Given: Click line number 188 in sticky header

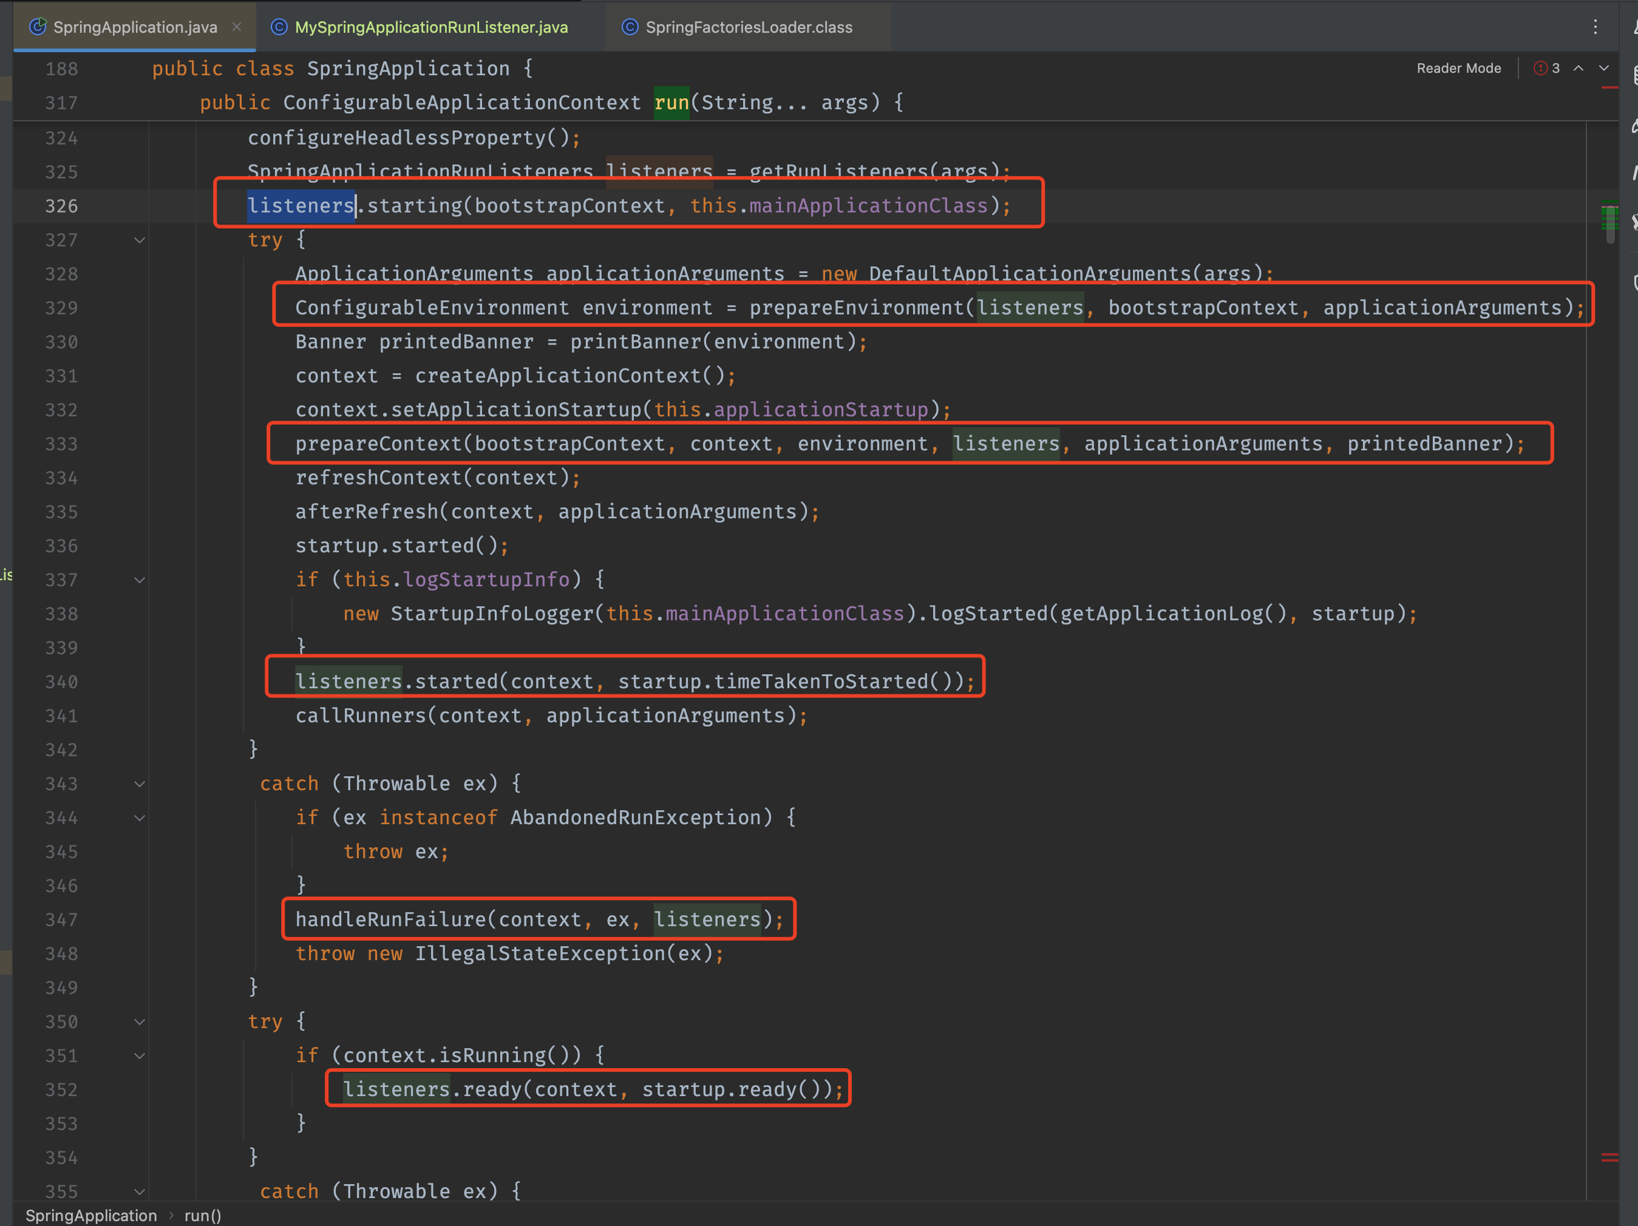Looking at the screenshot, I should 61,69.
